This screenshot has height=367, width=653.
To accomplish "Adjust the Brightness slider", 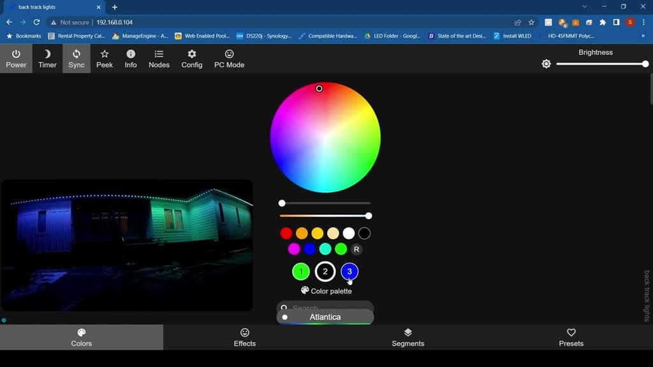I will click(x=602, y=64).
